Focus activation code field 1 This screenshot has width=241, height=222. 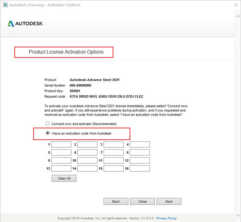61,144
